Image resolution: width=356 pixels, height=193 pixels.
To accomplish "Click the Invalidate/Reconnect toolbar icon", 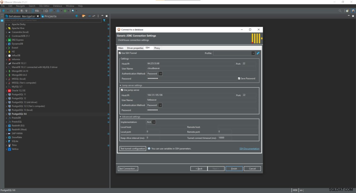I will (22, 11).
